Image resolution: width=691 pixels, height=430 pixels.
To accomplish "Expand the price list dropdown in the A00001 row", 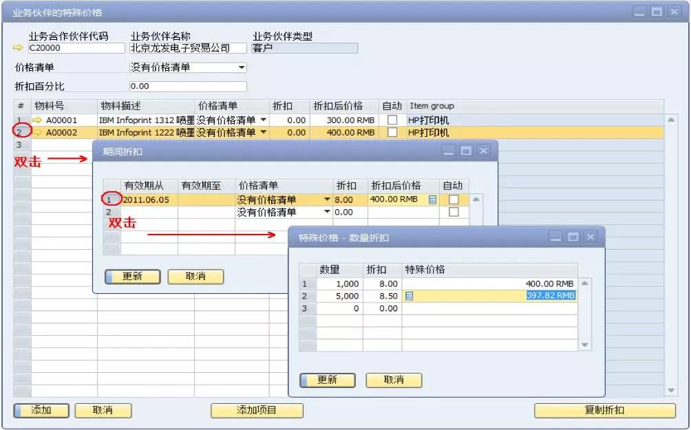I will (x=264, y=119).
